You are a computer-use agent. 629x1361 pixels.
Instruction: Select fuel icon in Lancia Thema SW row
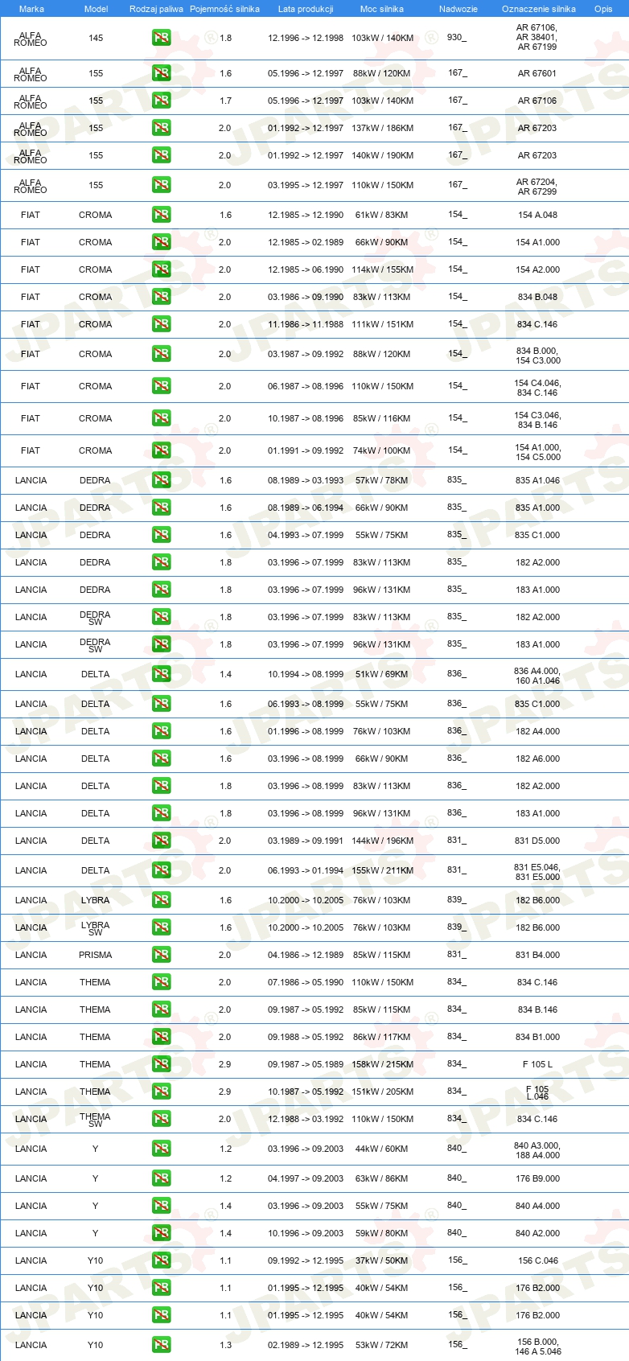(162, 1119)
